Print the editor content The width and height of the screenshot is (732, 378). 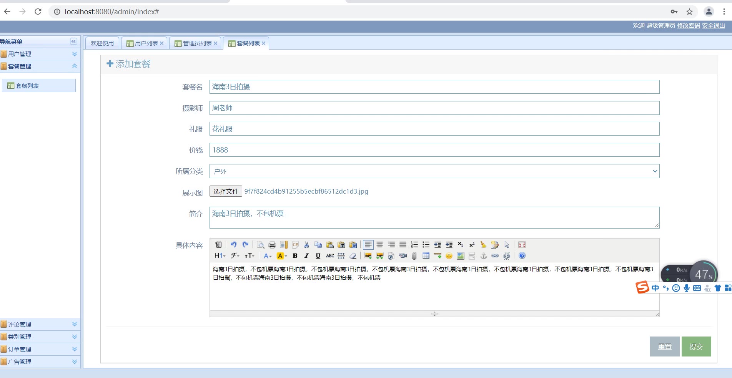coord(272,245)
